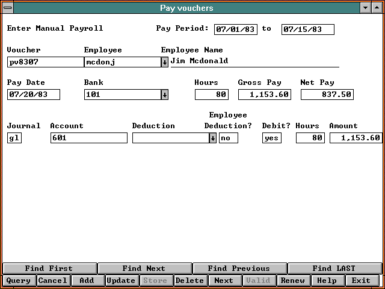Open Help from the command bar

pos(327,281)
